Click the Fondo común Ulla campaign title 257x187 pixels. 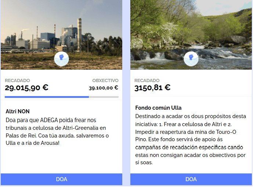pos(158,107)
